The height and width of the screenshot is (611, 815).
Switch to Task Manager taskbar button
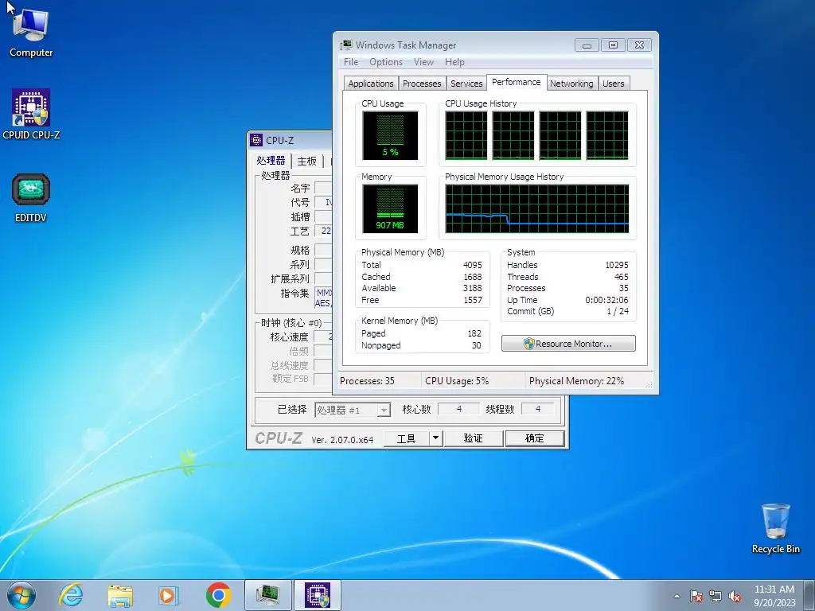pyautogui.click(x=267, y=595)
